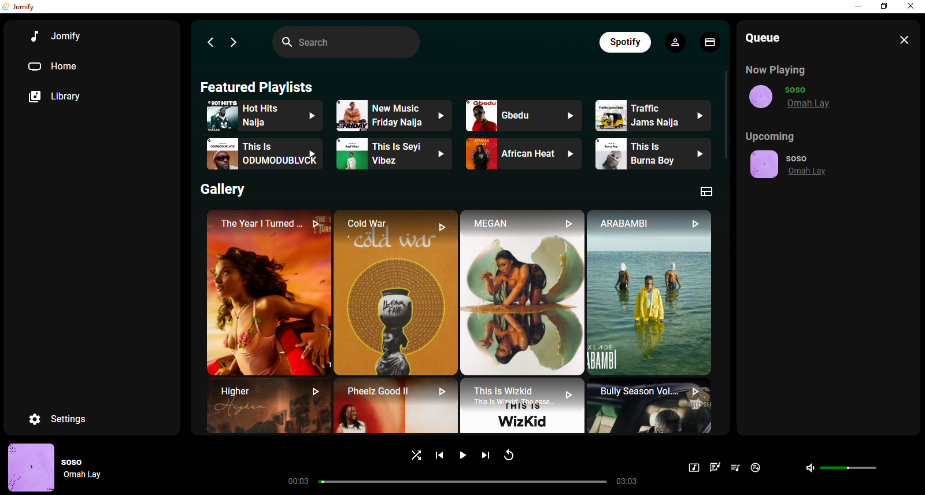Open Omah Lay link under Upcoming
The width and height of the screenshot is (925, 495).
coord(806,171)
